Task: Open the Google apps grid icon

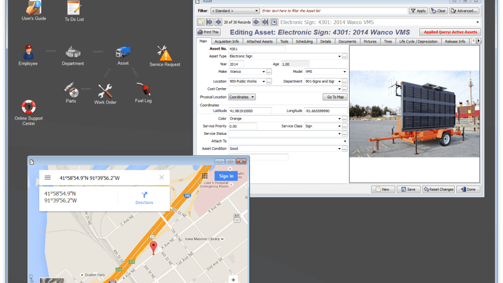Action: coord(205,176)
